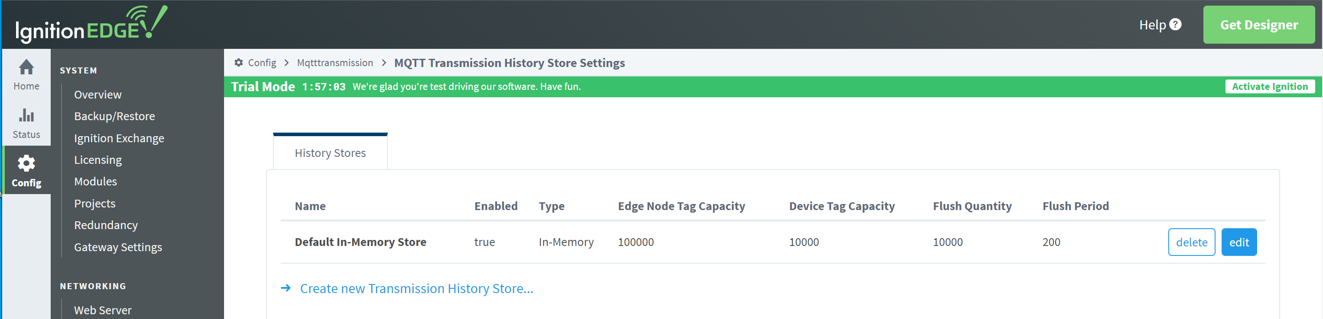
Task: Create new Transmission History Store link
Action: [416, 289]
